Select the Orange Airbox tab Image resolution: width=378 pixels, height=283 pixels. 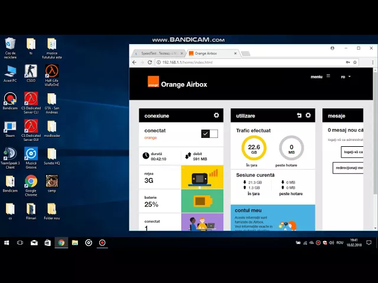coord(211,54)
